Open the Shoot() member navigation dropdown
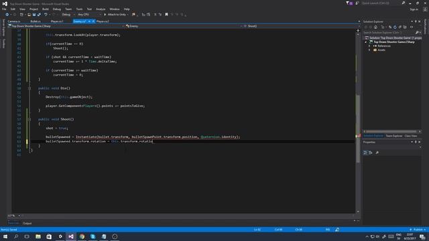 tap(302, 26)
